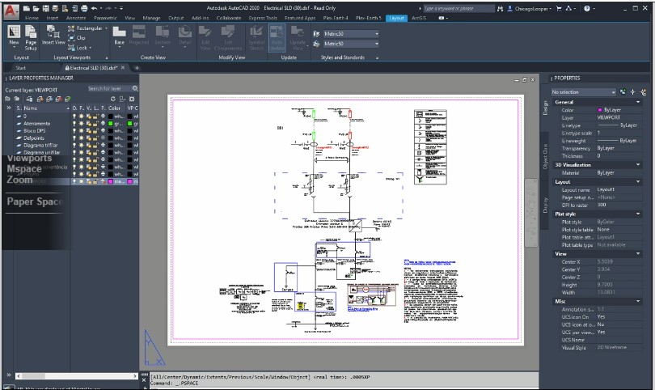Image resolution: width=655 pixels, height=390 pixels.
Task: Click the New layout ribbon button
Action: (14, 35)
